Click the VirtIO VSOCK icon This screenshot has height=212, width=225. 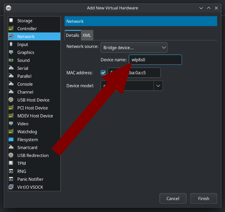click(11, 187)
